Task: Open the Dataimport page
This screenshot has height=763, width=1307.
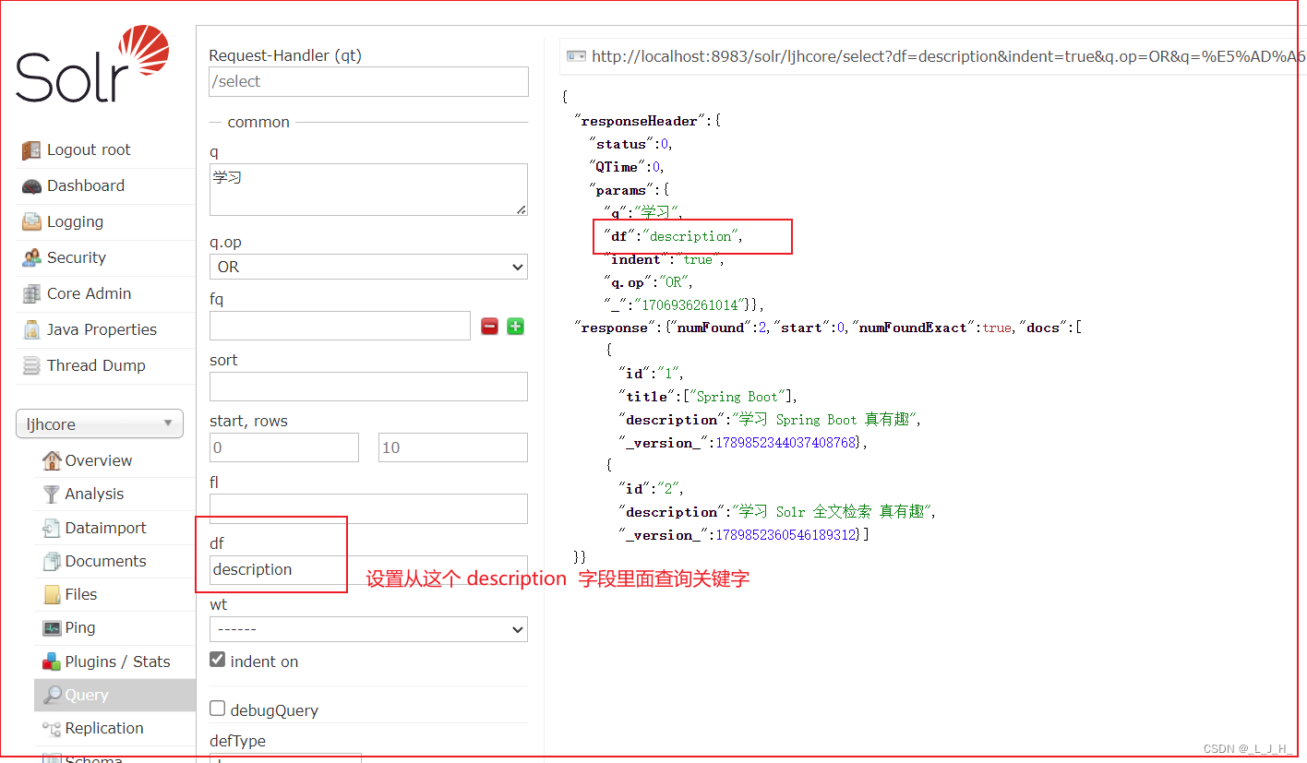Action: point(105,529)
